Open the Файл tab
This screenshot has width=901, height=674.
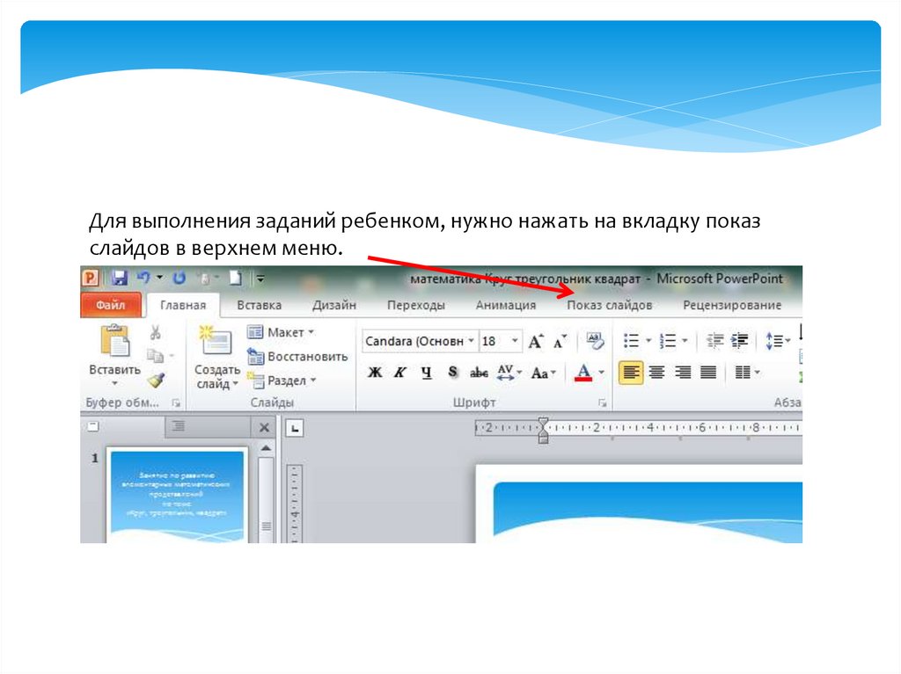[111, 305]
